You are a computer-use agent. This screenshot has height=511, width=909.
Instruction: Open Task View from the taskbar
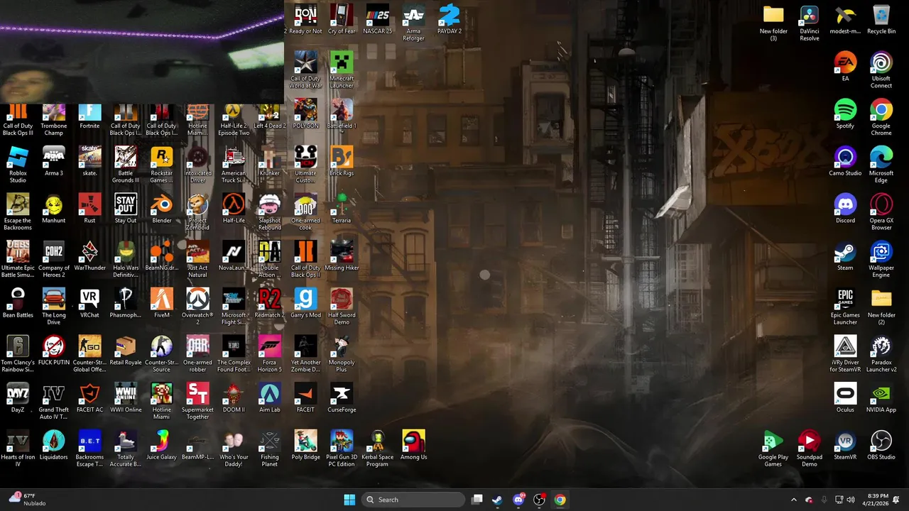477,500
